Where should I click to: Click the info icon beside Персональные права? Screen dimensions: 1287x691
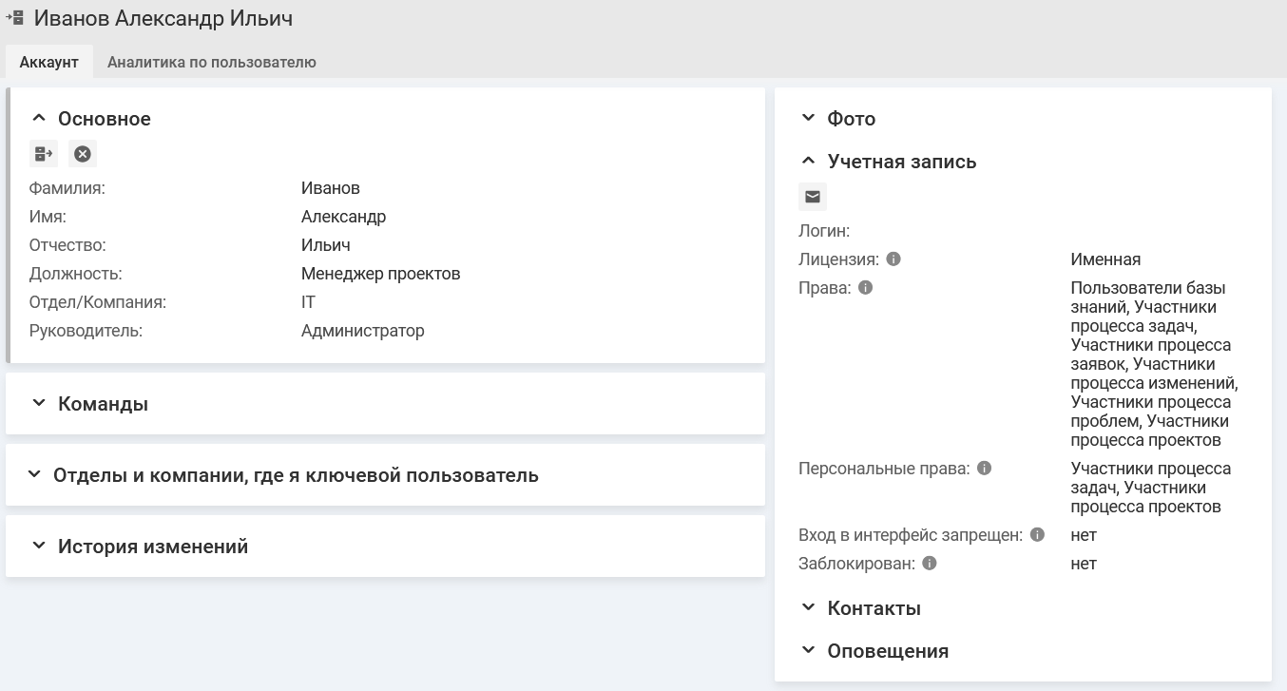(985, 468)
